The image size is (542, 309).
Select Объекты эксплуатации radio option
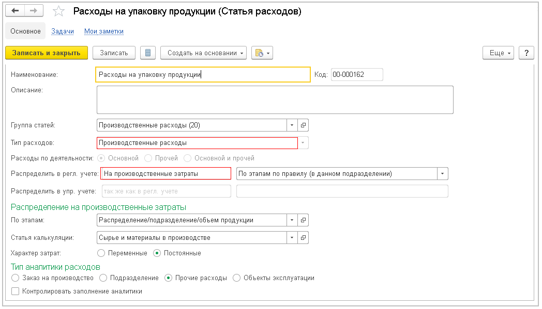point(237,278)
